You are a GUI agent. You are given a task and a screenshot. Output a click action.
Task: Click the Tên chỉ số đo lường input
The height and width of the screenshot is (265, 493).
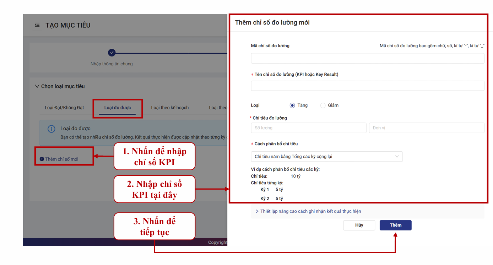pos(367,86)
